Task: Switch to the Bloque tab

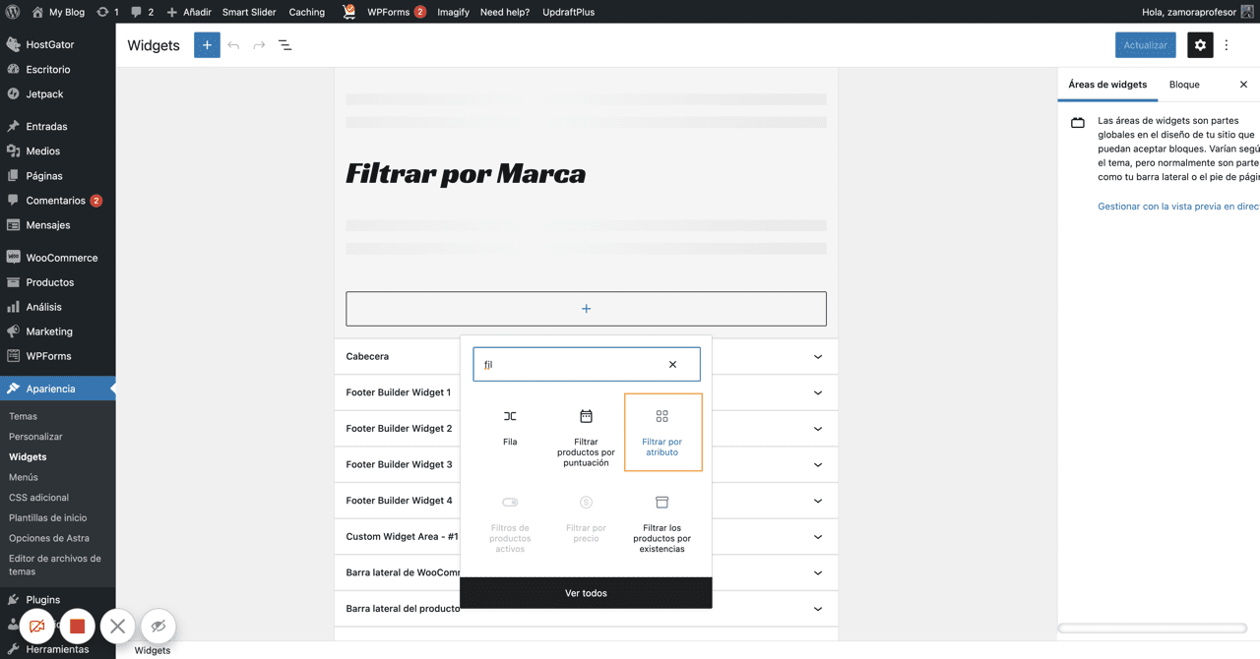Action: click(x=1183, y=85)
